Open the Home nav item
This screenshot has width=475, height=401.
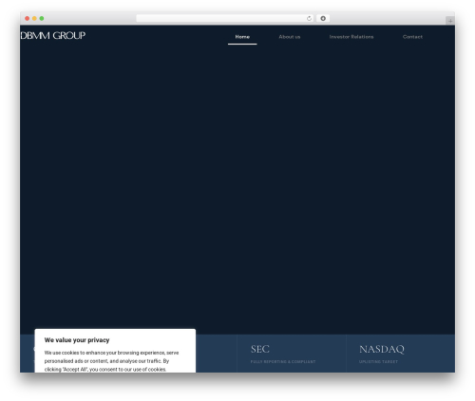coord(242,37)
